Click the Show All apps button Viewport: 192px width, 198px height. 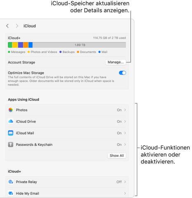click(x=117, y=156)
